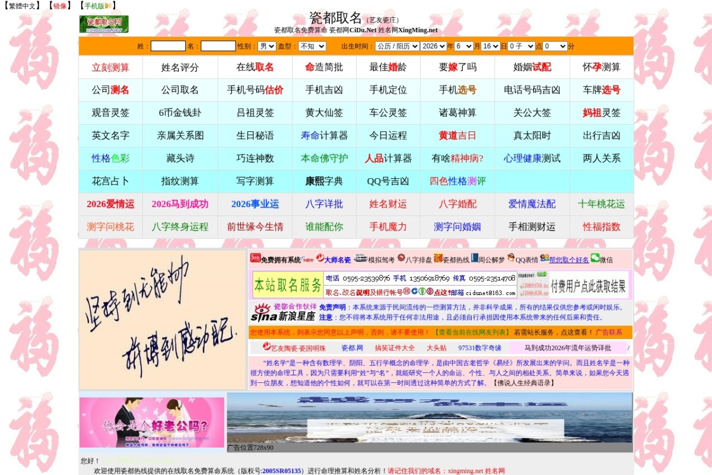Open 心理健康测试 menu item
This screenshot has width=712, height=475.
coord(532,158)
